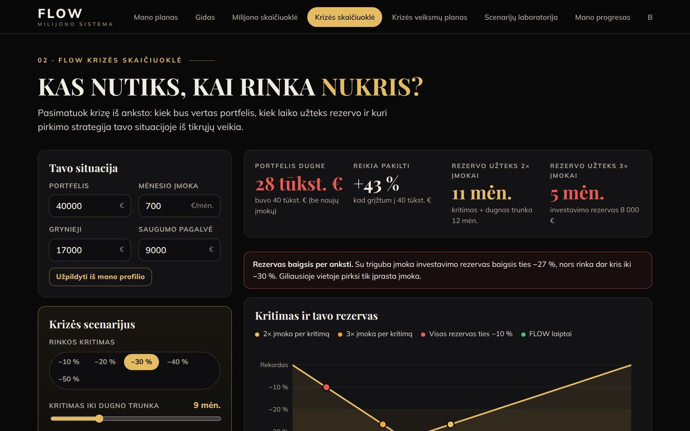Screen dimensions: 690x431
Task: Switch to Milijono skaičiuoklė tab
Action: pyautogui.click(x=265, y=17)
